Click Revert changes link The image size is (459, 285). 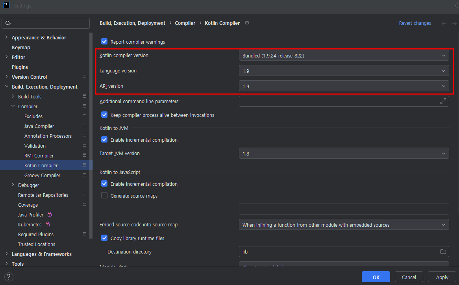click(415, 23)
